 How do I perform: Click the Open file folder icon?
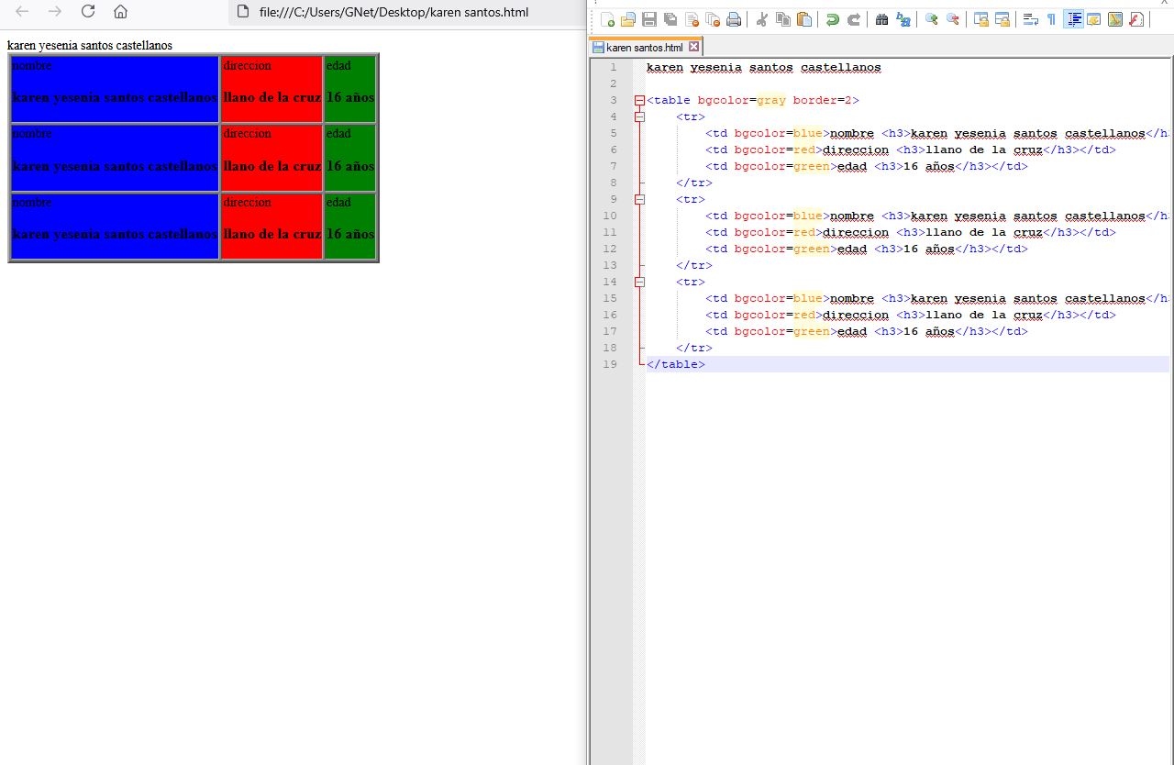tap(628, 19)
